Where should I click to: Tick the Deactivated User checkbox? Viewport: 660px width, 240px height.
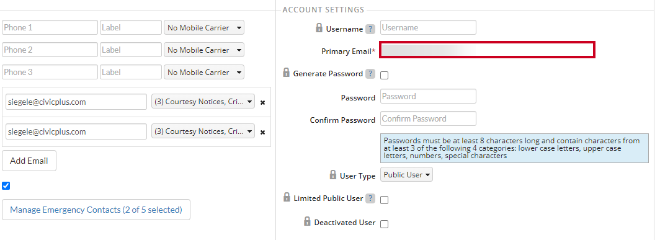pos(385,224)
